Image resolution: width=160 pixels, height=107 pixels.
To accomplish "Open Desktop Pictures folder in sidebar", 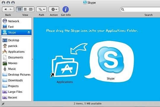I will coord(16,75).
